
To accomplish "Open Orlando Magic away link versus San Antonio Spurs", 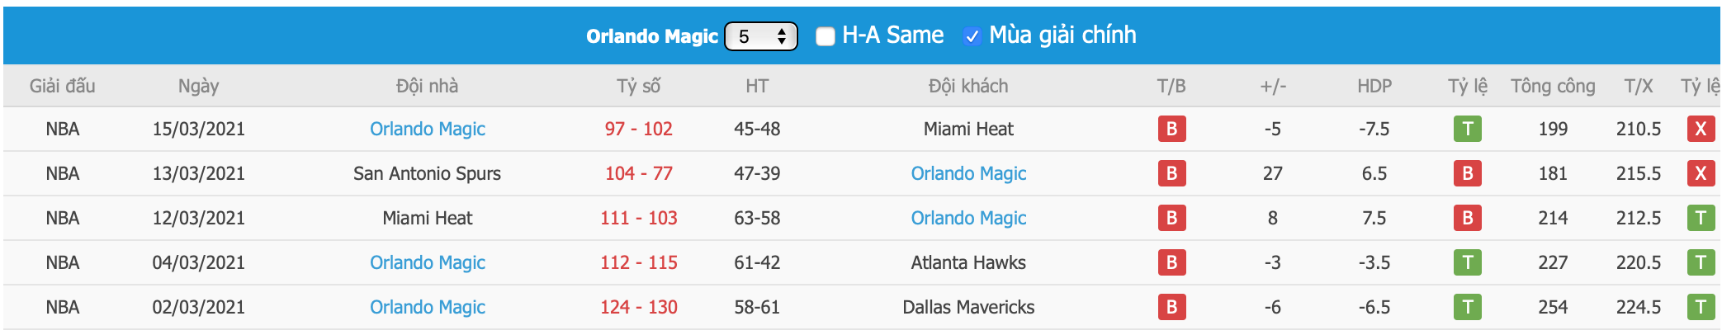I will 968,173.
